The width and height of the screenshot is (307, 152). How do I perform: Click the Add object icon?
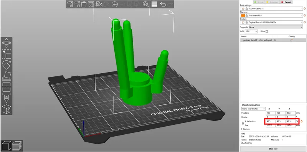pos(69,4)
